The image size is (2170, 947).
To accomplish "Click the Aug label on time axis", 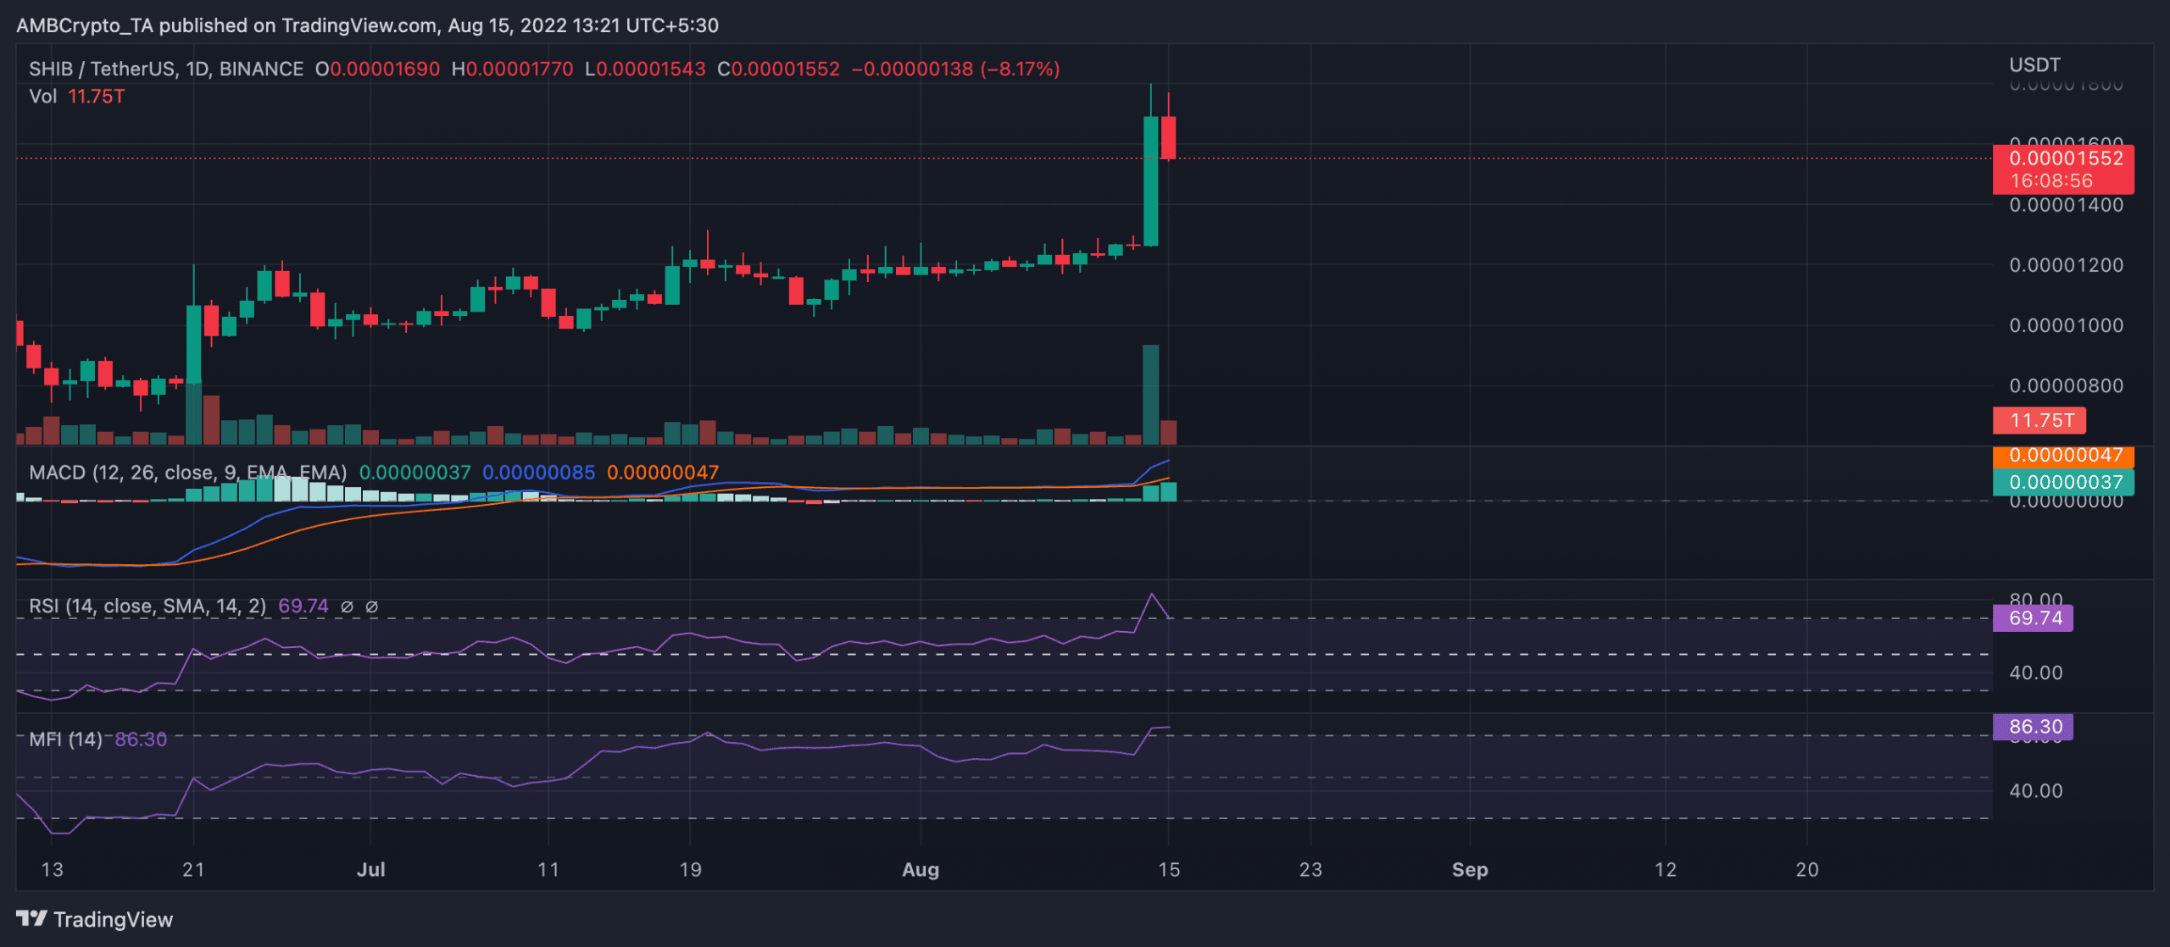I will tap(921, 869).
